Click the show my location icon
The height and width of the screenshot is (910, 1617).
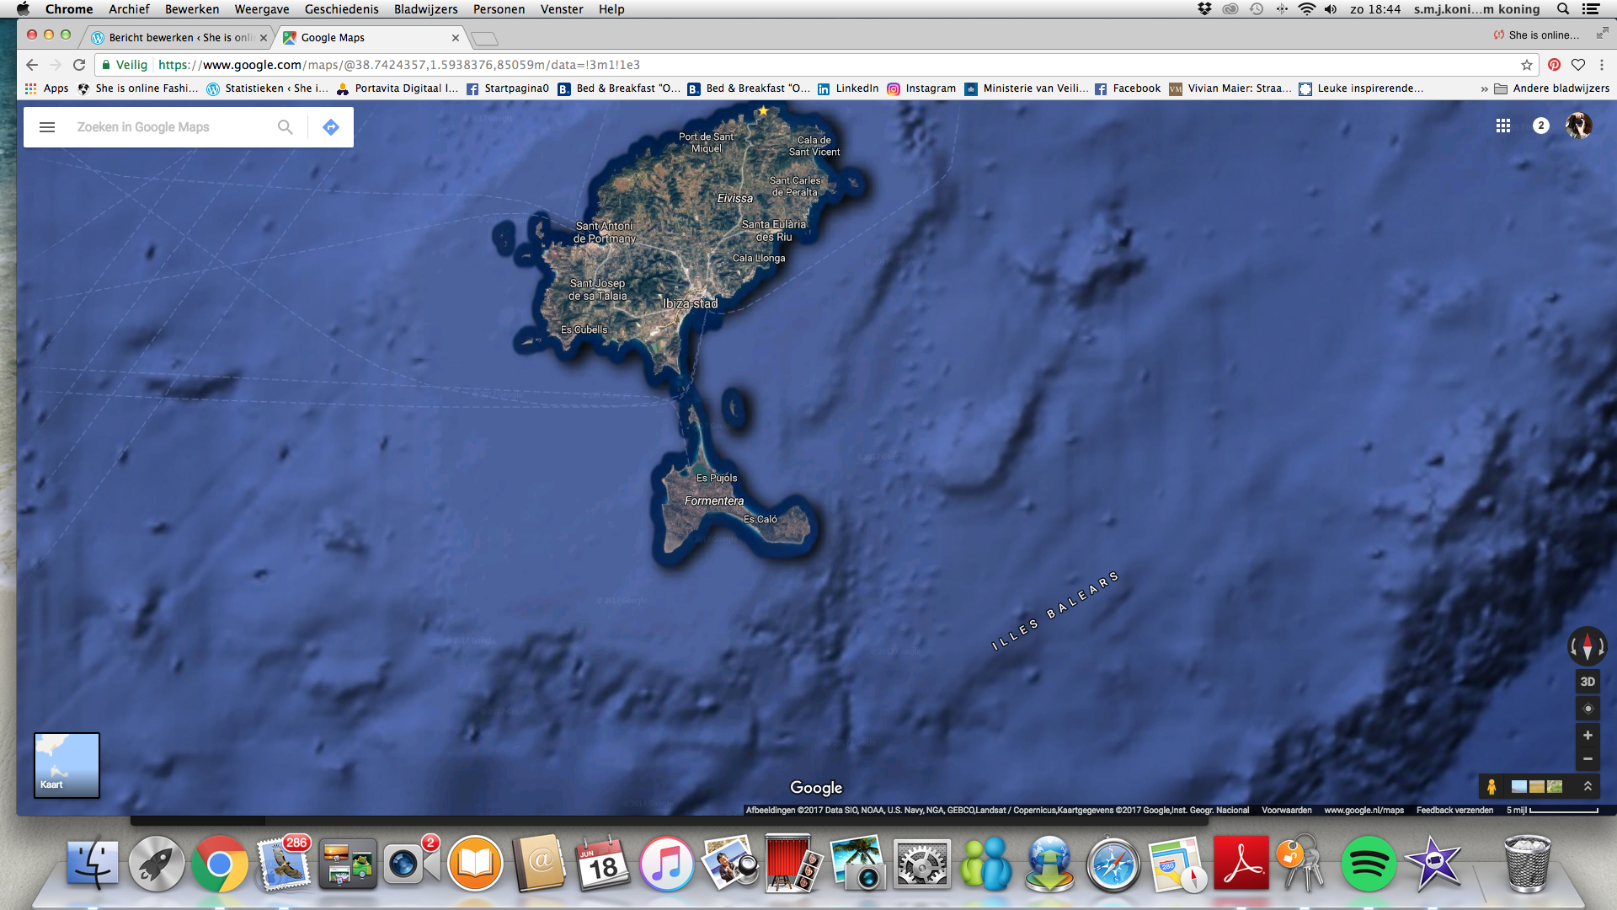[x=1588, y=709]
